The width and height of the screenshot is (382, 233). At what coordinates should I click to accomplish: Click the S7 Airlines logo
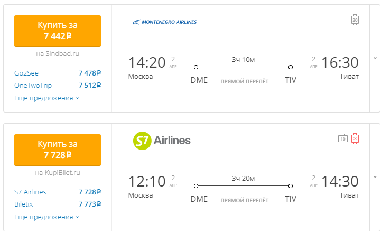point(162,141)
